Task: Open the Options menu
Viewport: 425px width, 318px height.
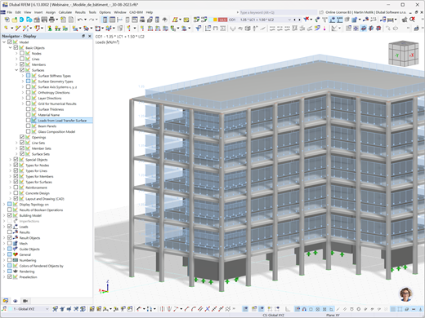Action: click(105, 12)
